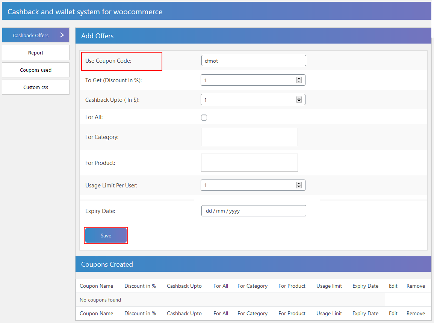
Task: Open the Report tab
Action: (36, 53)
